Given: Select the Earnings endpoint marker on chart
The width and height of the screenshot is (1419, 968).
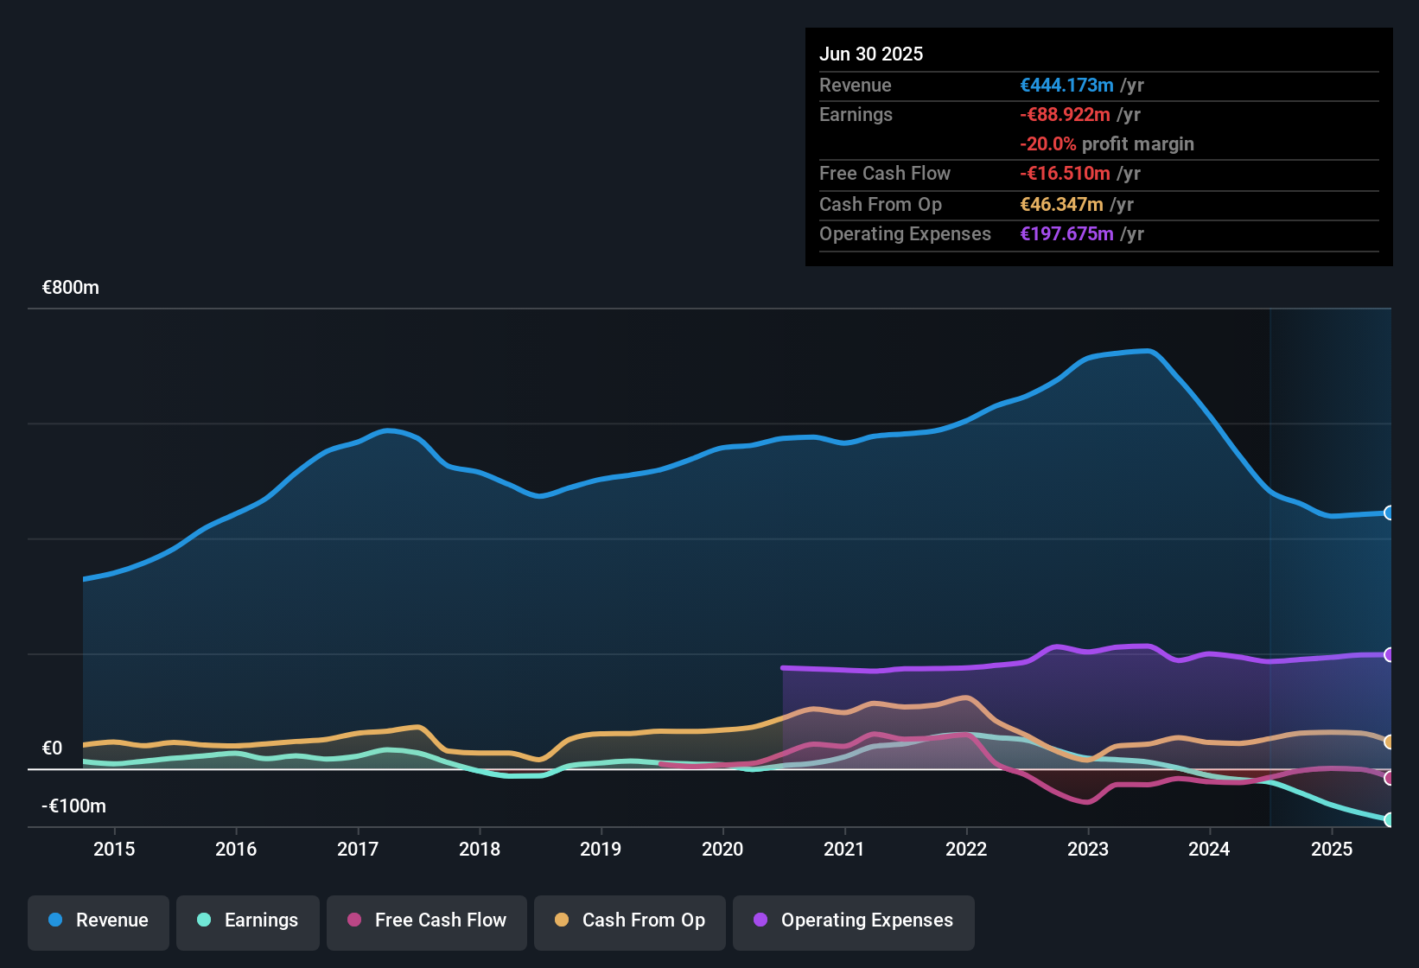Looking at the screenshot, I should coord(1389,819).
